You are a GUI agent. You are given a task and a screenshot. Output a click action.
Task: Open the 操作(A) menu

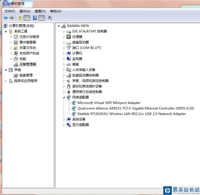[x=25, y=11]
